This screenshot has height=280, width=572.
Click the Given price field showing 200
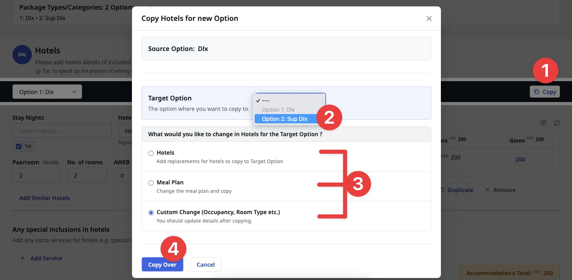(520, 159)
